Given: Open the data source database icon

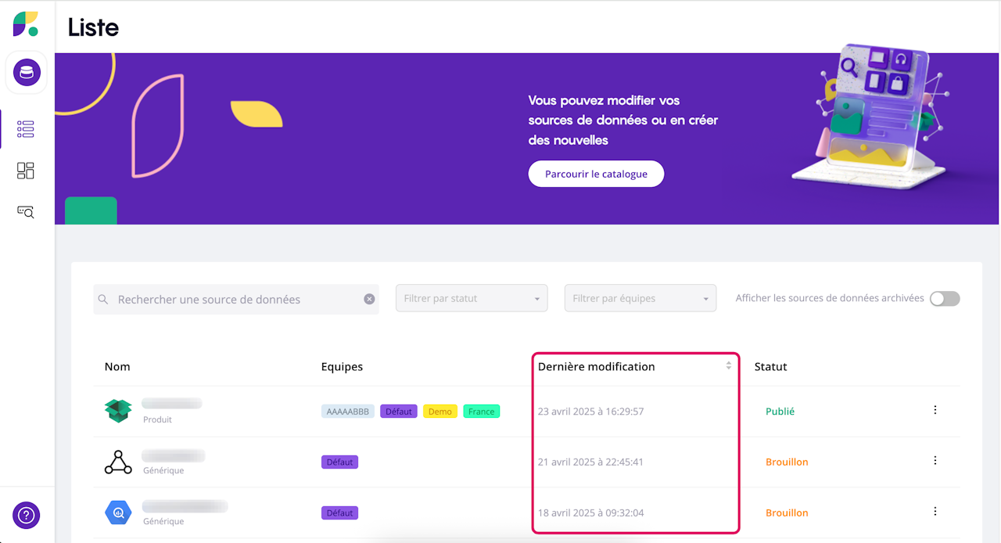Looking at the screenshot, I should pyautogui.click(x=27, y=73).
